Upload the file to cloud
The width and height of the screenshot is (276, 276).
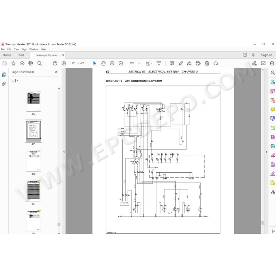22,63
